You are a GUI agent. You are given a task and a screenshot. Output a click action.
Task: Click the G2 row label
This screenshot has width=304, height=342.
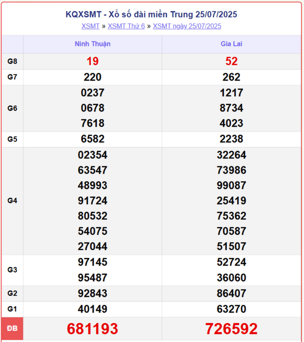pyautogui.click(x=12, y=294)
